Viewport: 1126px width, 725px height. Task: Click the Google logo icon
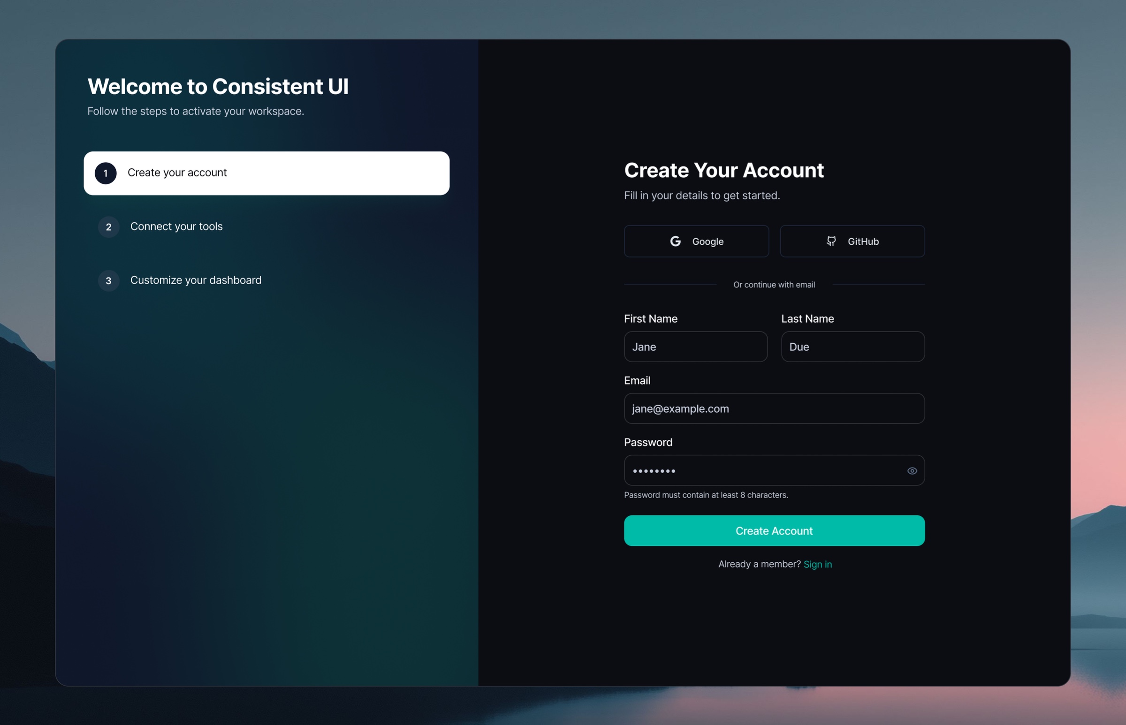[x=675, y=242]
